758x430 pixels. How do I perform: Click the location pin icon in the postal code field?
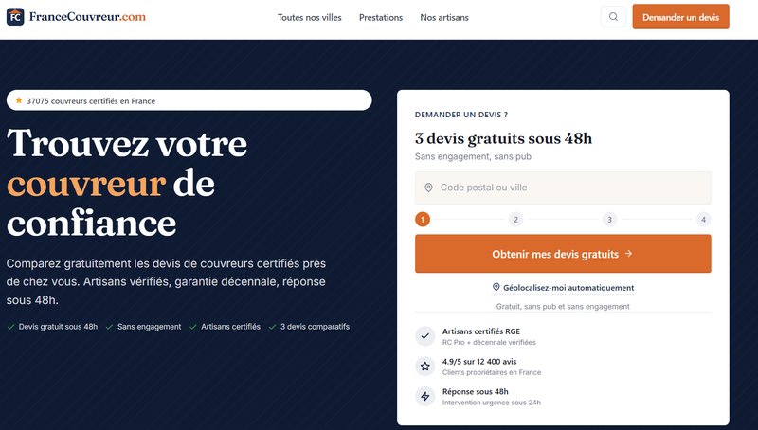[428, 188]
